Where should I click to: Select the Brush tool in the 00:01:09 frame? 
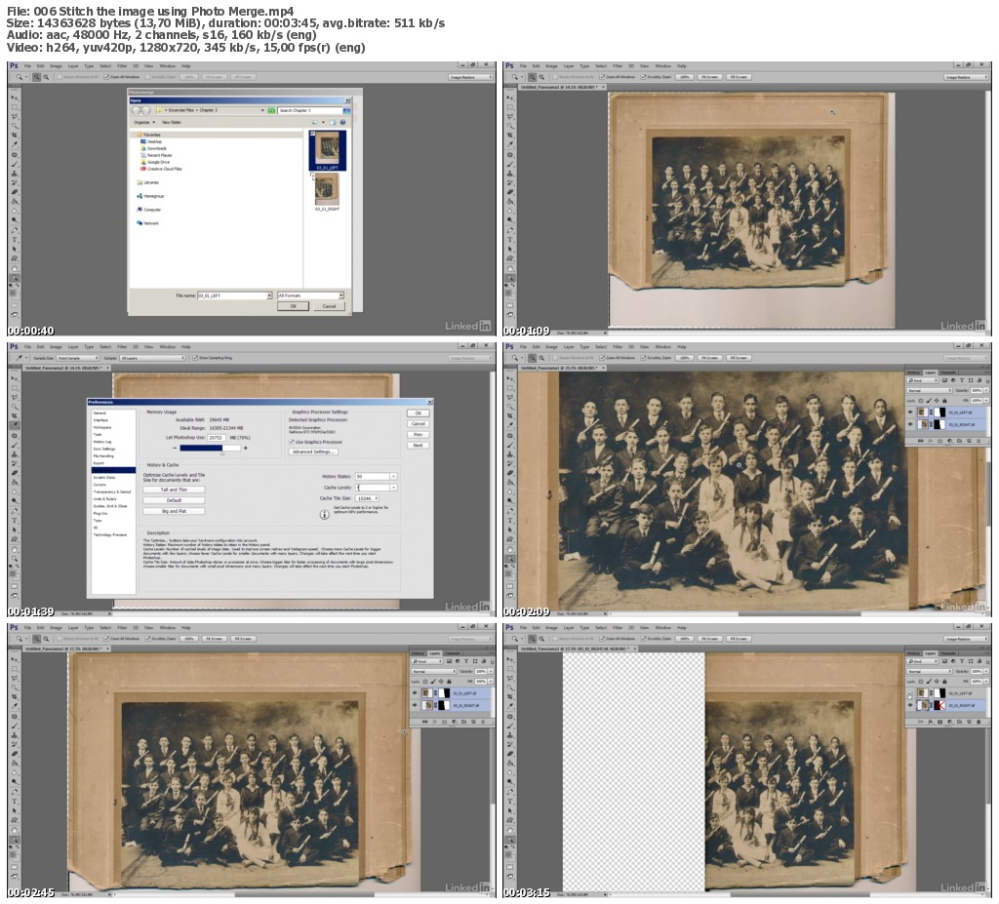509,165
